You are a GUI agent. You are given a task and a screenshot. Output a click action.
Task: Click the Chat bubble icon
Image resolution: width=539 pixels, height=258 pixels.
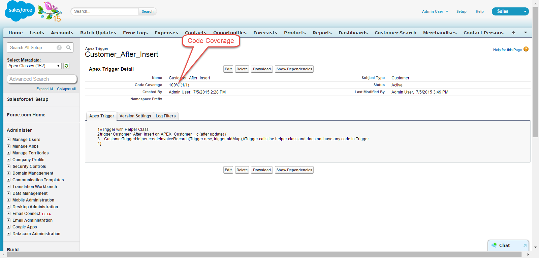coord(494,245)
